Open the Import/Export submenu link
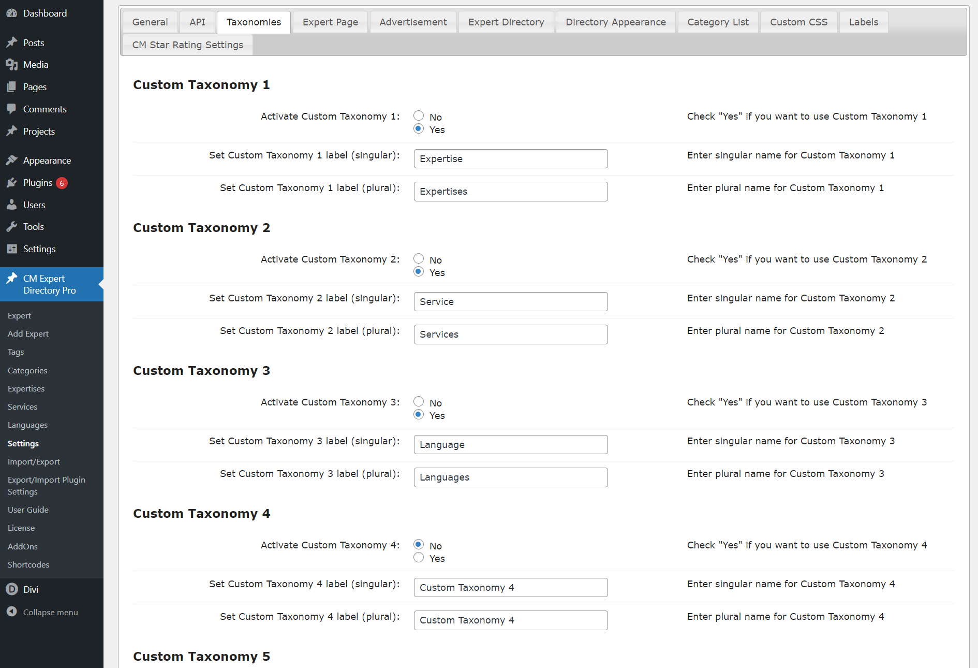The height and width of the screenshot is (668, 978). [x=34, y=462]
